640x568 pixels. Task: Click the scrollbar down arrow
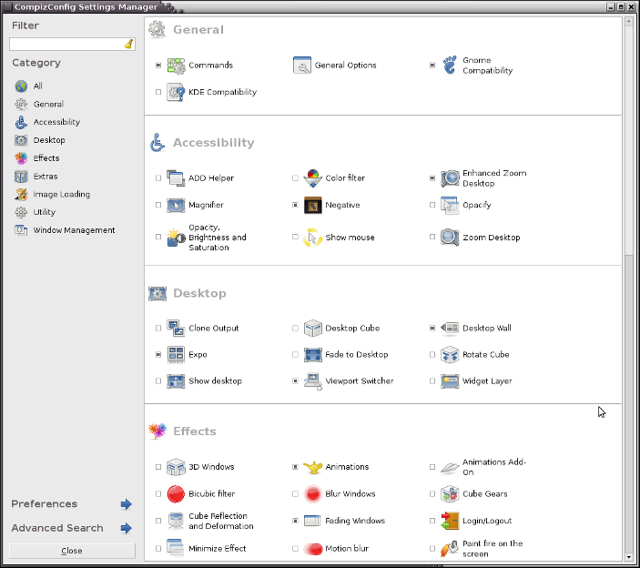point(629,556)
